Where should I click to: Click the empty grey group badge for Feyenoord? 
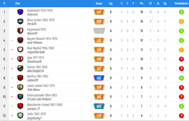click(99, 31)
